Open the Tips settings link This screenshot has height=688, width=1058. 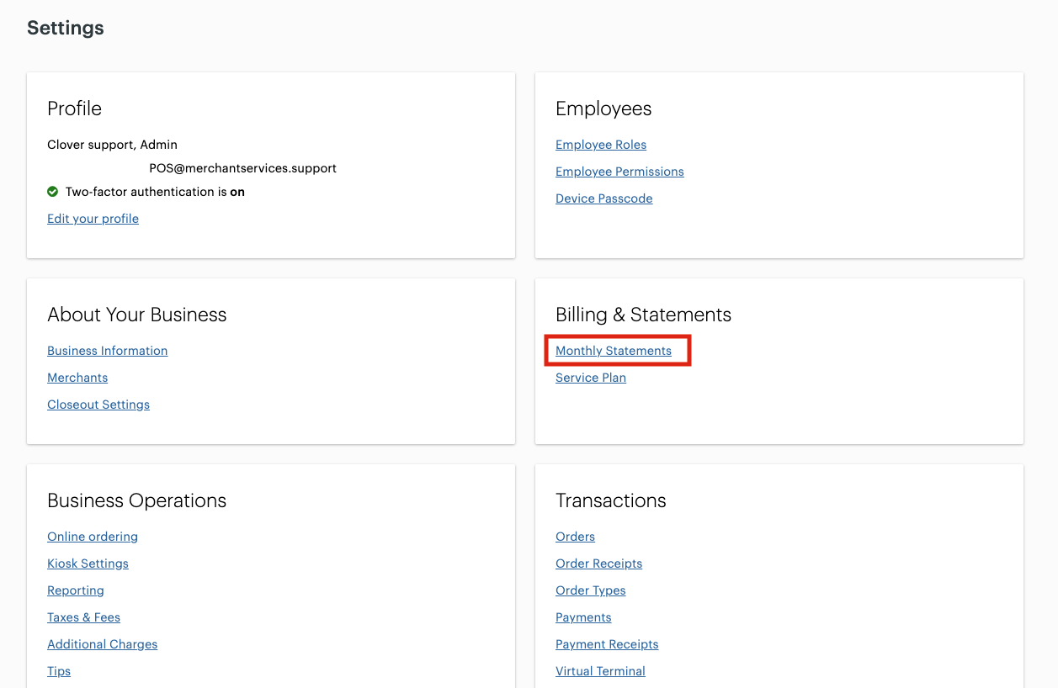(x=59, y=671)
